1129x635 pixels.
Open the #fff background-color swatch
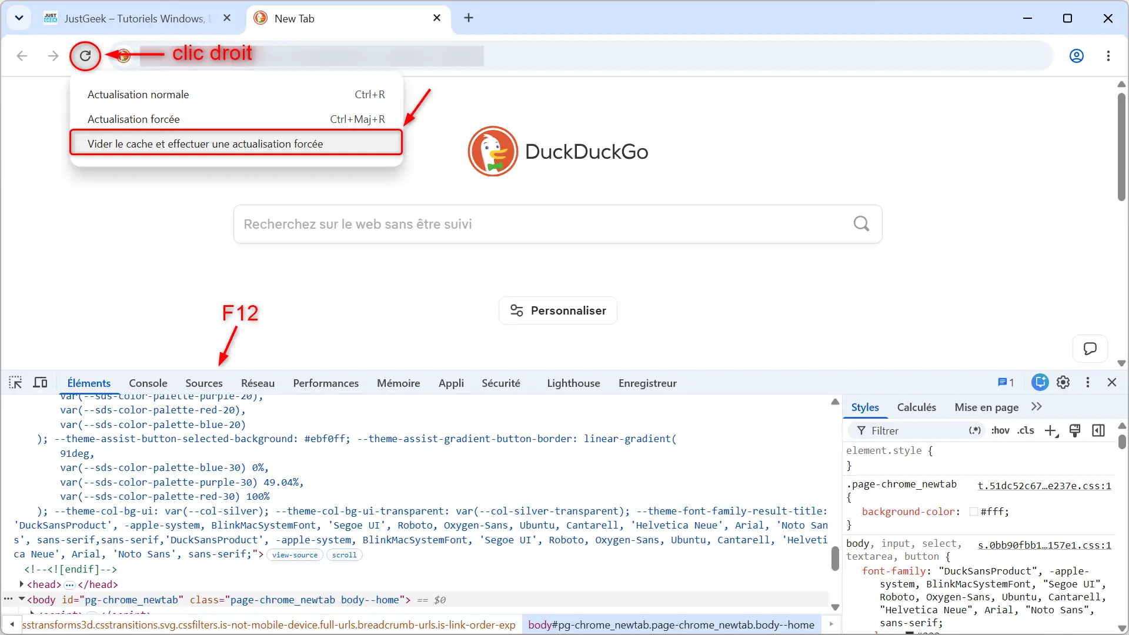tap(974, 512)
